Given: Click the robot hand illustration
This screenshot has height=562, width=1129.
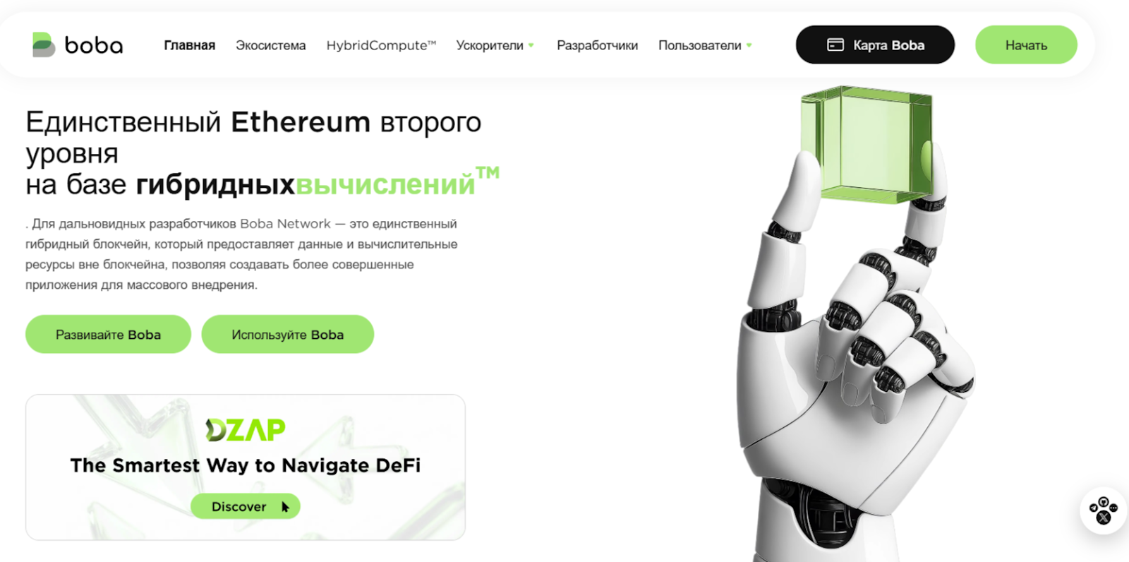Looking at the screenshot, I should [857, 353].
